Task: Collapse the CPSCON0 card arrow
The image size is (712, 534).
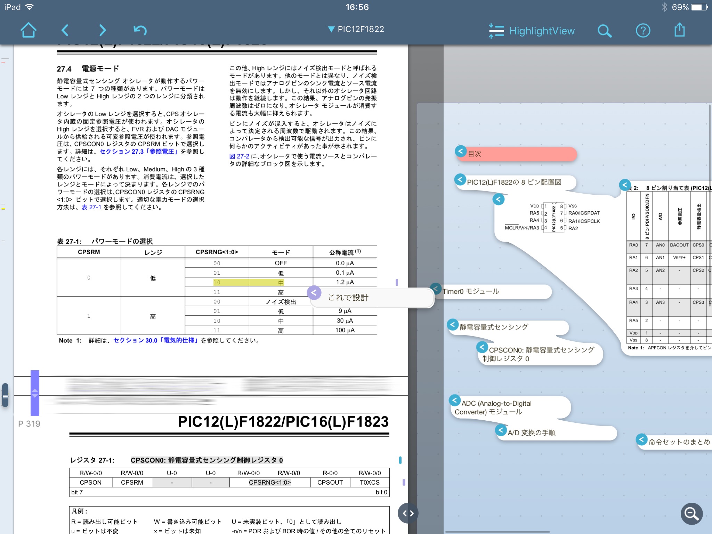Action: 482,347
